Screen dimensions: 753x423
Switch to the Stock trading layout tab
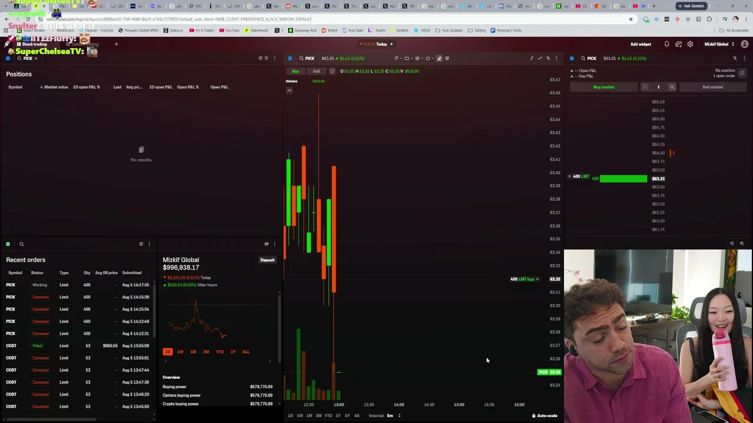click(x=32, y=44)
